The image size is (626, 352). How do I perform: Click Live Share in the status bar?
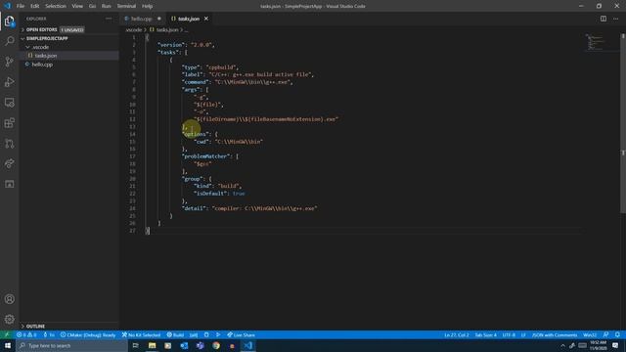tap(241, 334)
